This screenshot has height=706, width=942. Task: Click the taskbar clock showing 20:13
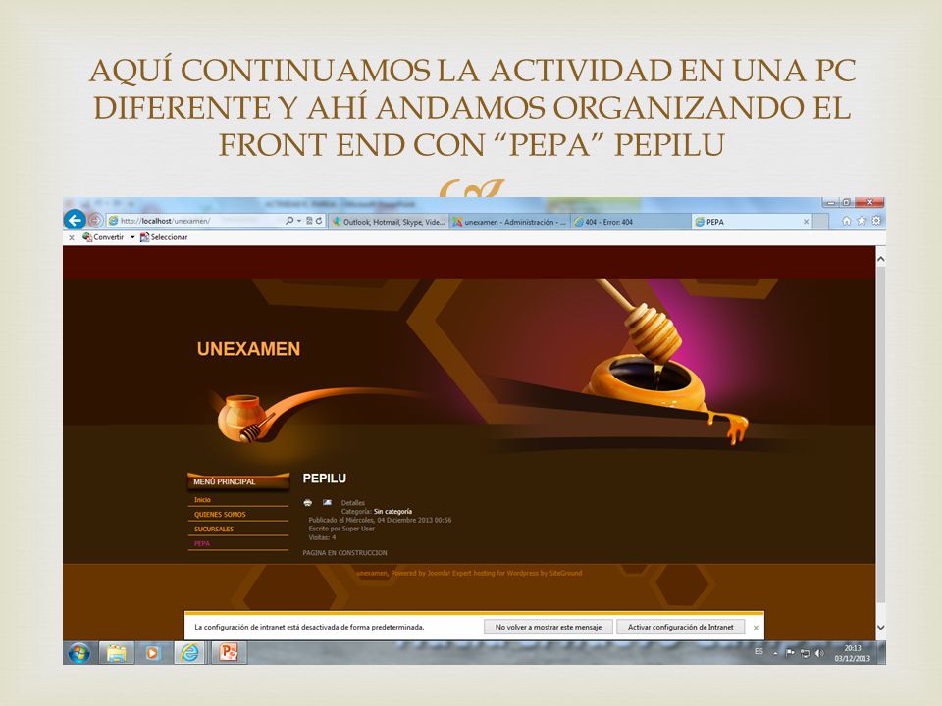[x=853, y=653]
